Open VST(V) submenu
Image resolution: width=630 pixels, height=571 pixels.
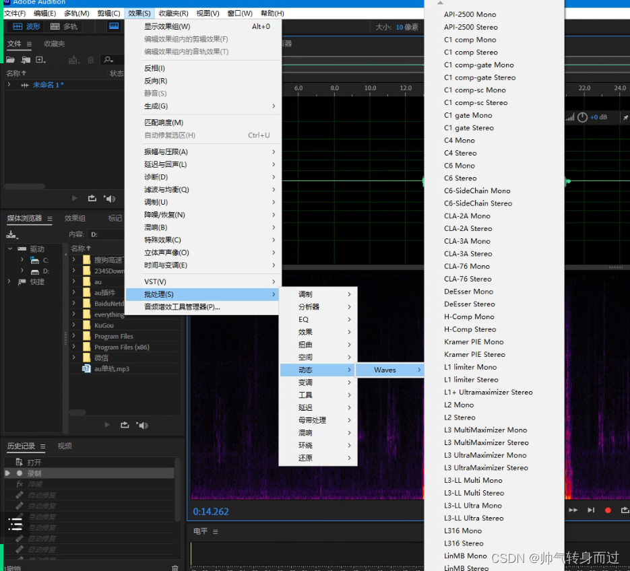tap(203, 281)
